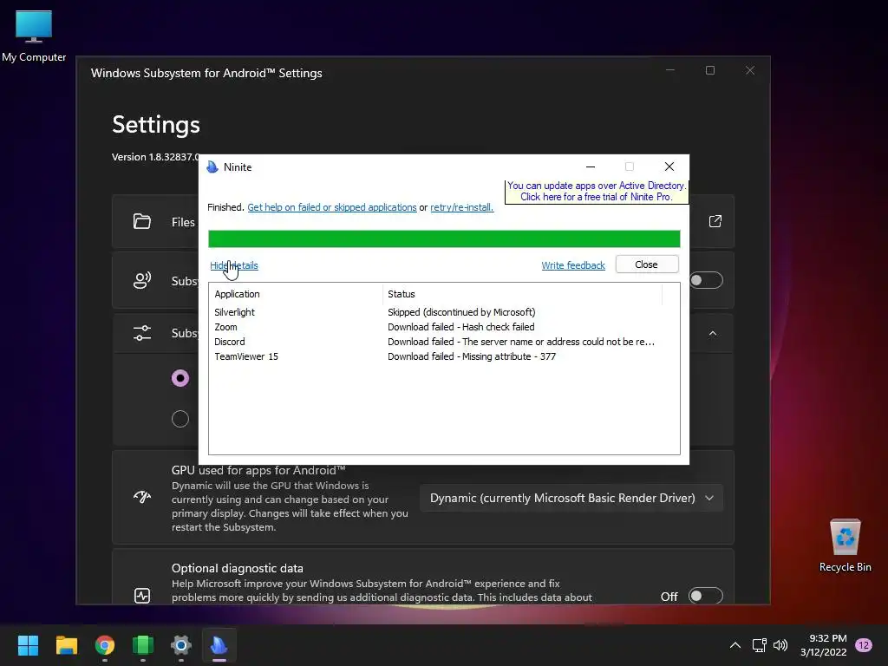Click the Files folder icon in Settings
Screen dimensions: 888x666
[x=142, y=221]
